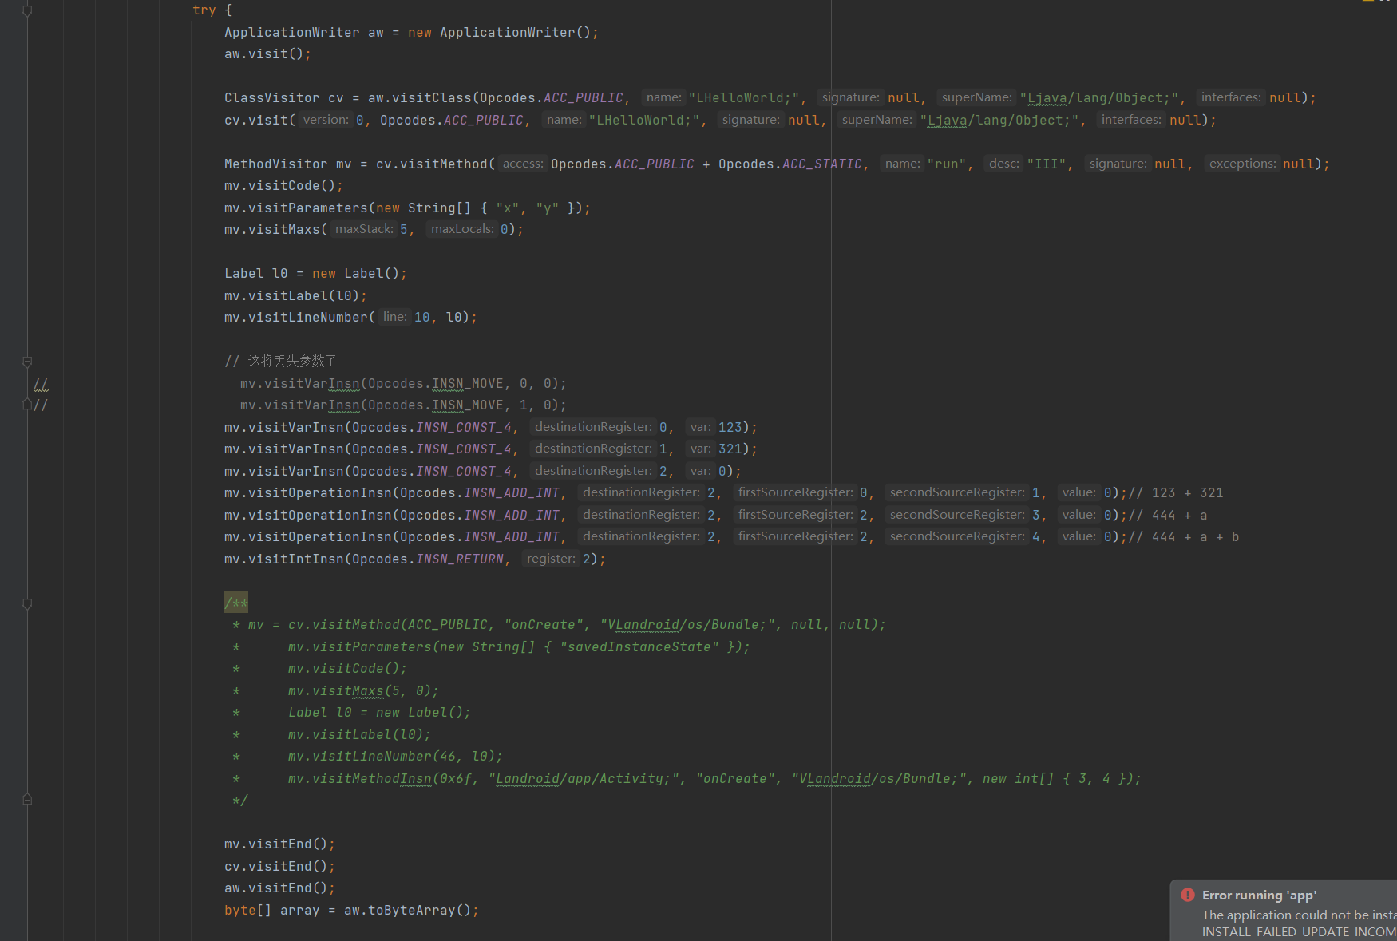Click the aw.visitEnd(); statement
This screenshot has height=941, width=1397.
[x=279, y=888]
